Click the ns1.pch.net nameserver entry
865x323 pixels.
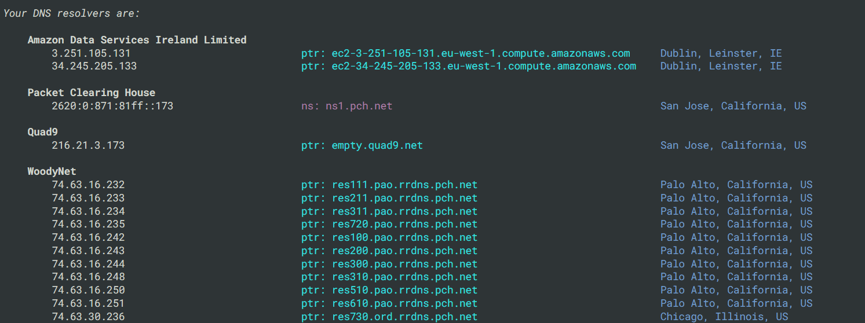tap(346, 106)
